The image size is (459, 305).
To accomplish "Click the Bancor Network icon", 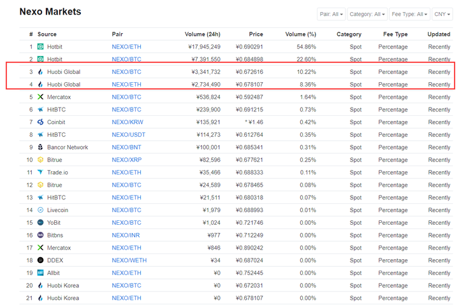I will 40,147.
